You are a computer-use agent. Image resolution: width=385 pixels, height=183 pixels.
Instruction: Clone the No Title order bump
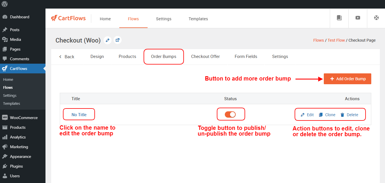point(327,115)
